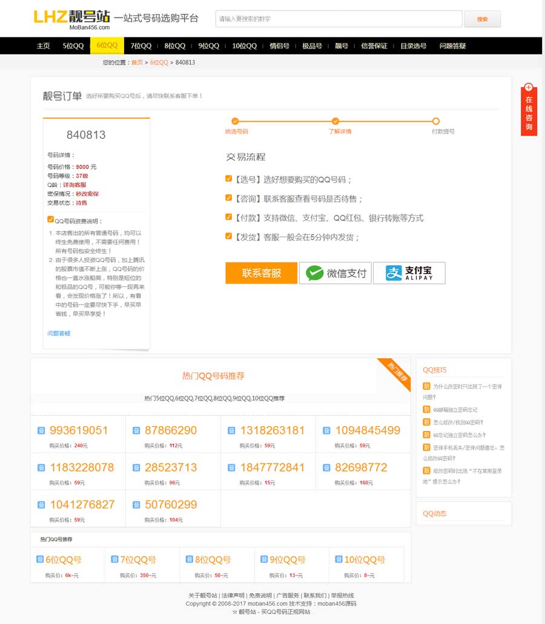Click the blue icon beside 1094845499
This screenshot has height=624, width=545.
[x=326, y=431]
